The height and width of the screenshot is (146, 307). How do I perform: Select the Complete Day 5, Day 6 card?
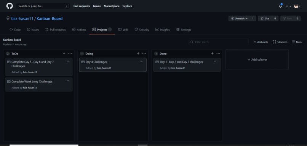(x=39, y=67)
